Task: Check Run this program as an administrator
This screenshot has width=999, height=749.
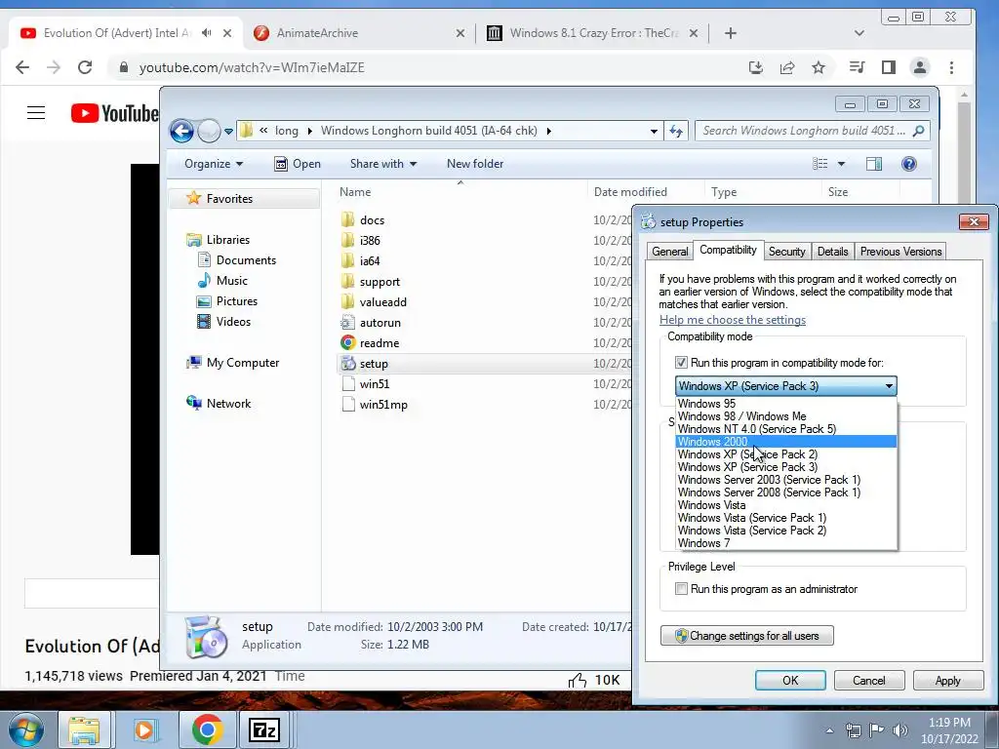Action: (x=681, y=588)
